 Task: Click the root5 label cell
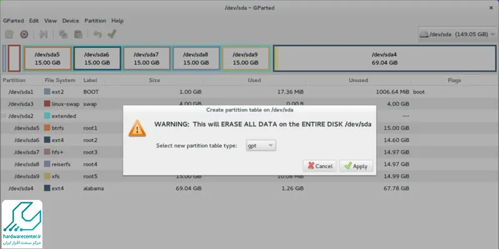click(90, 176)
